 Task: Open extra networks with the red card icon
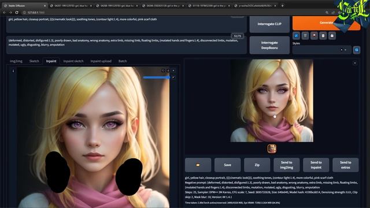pos(314,36)
